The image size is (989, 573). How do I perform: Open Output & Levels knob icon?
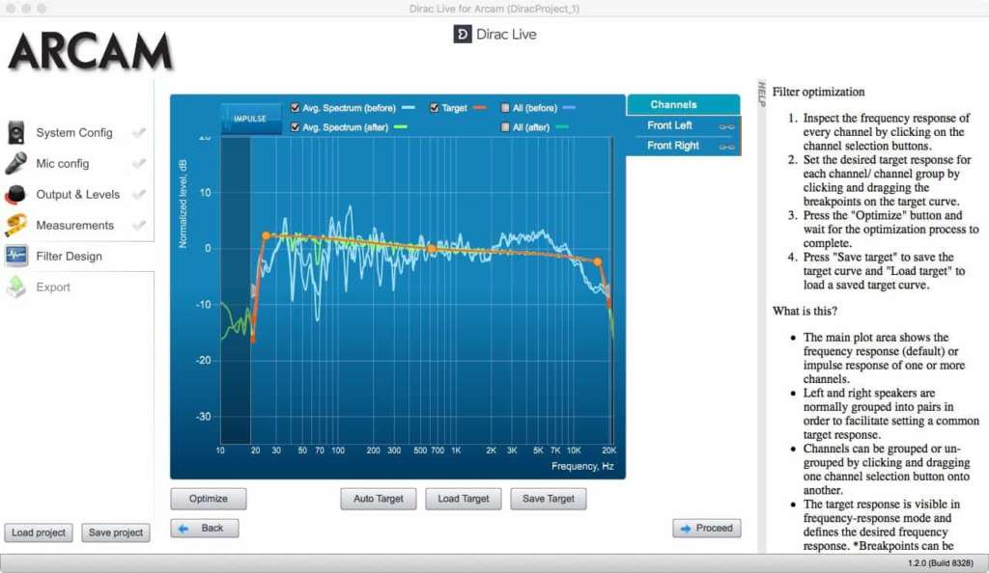[x=15, y=195]
